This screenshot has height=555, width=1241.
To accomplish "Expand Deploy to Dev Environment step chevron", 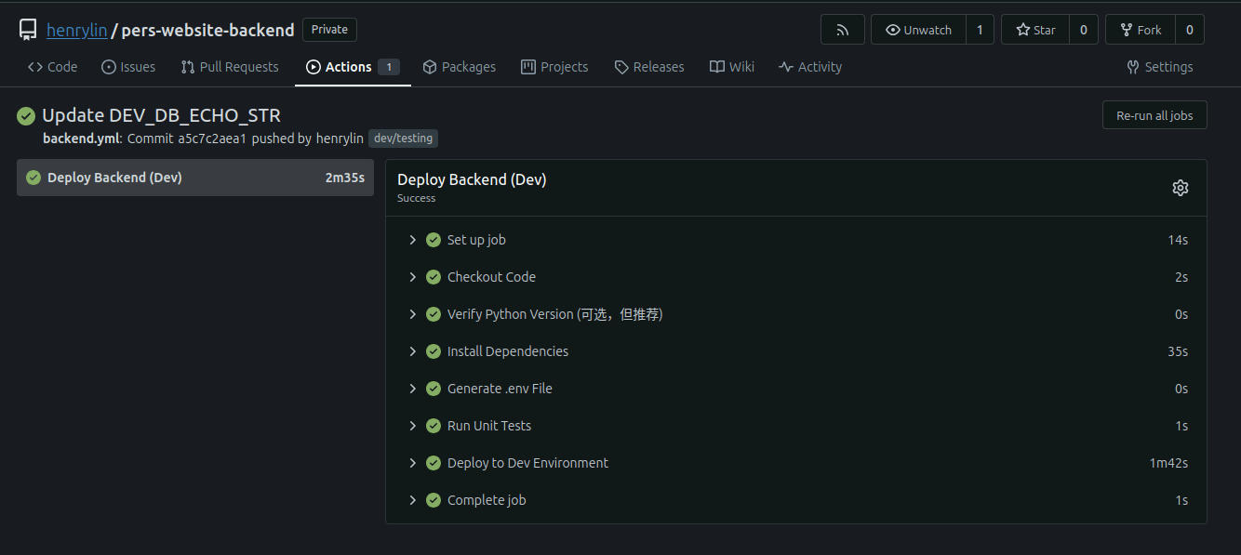I will point(413,463).
